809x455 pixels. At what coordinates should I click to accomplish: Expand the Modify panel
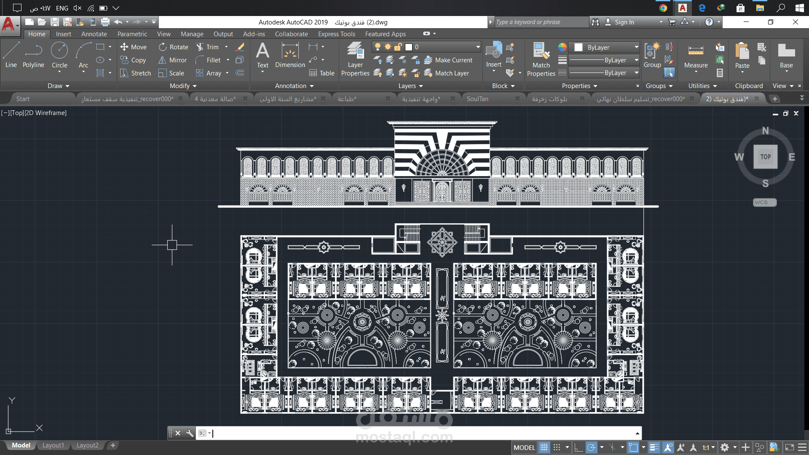(x=183, y=86)
